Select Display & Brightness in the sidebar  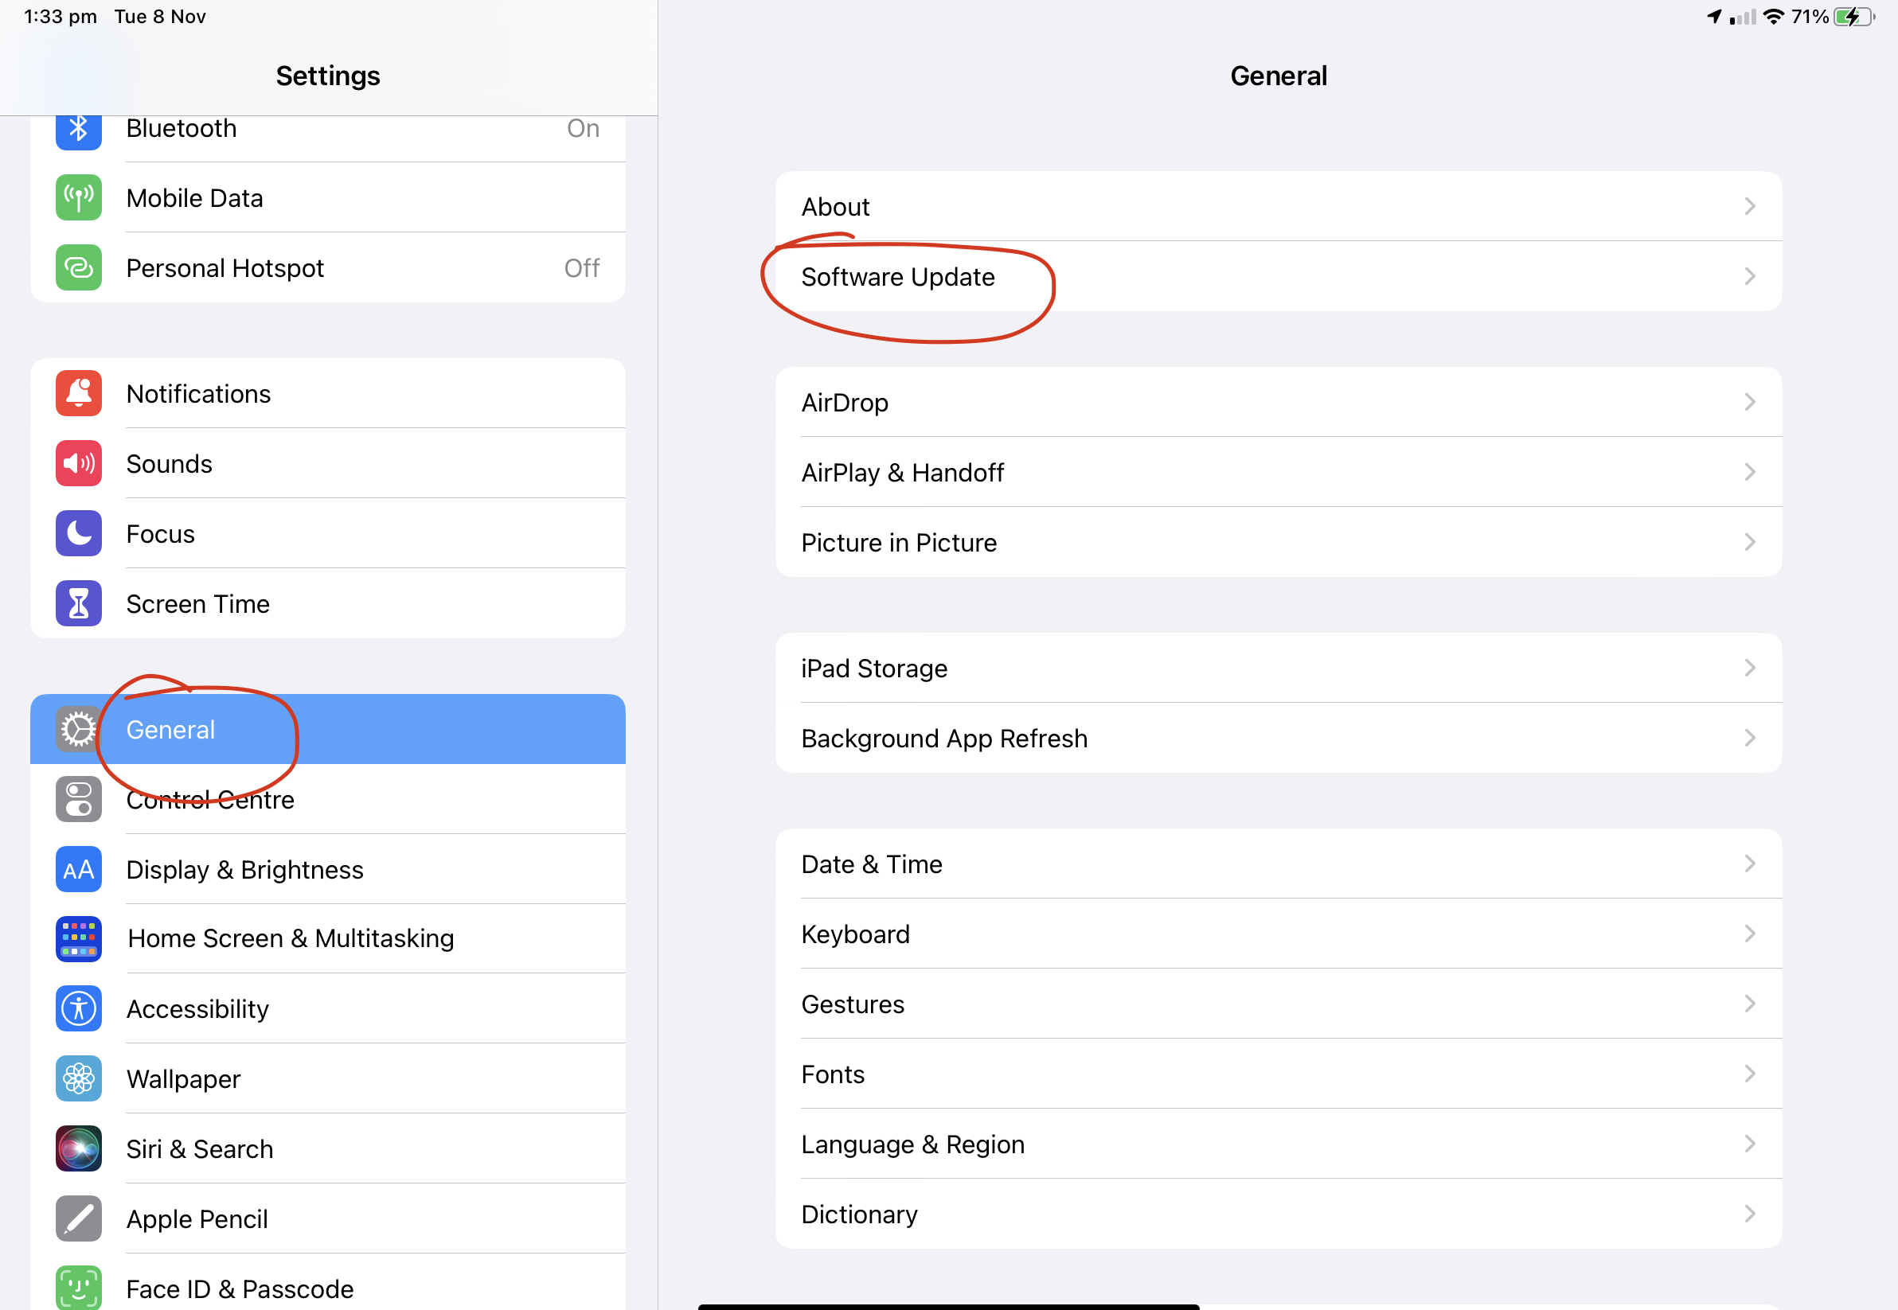coord(327,869)
